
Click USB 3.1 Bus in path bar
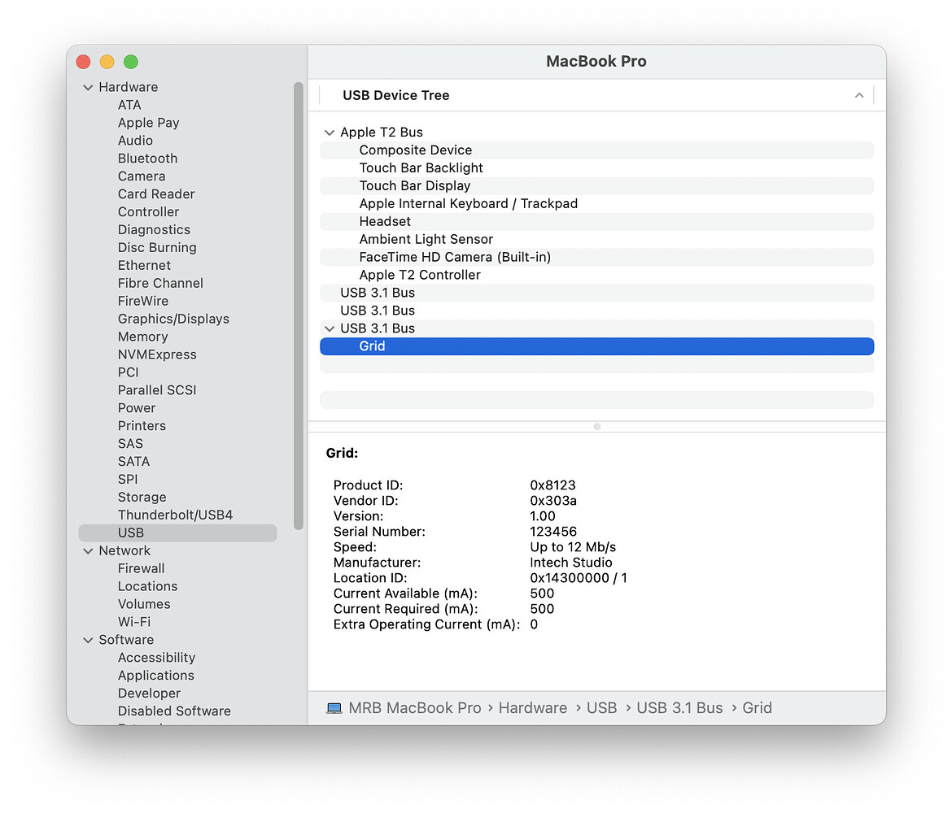click(x=679, y=708)
